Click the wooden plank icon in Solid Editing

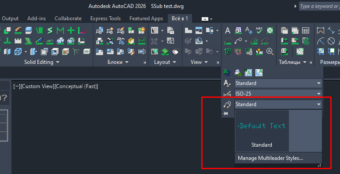(18, 30)
